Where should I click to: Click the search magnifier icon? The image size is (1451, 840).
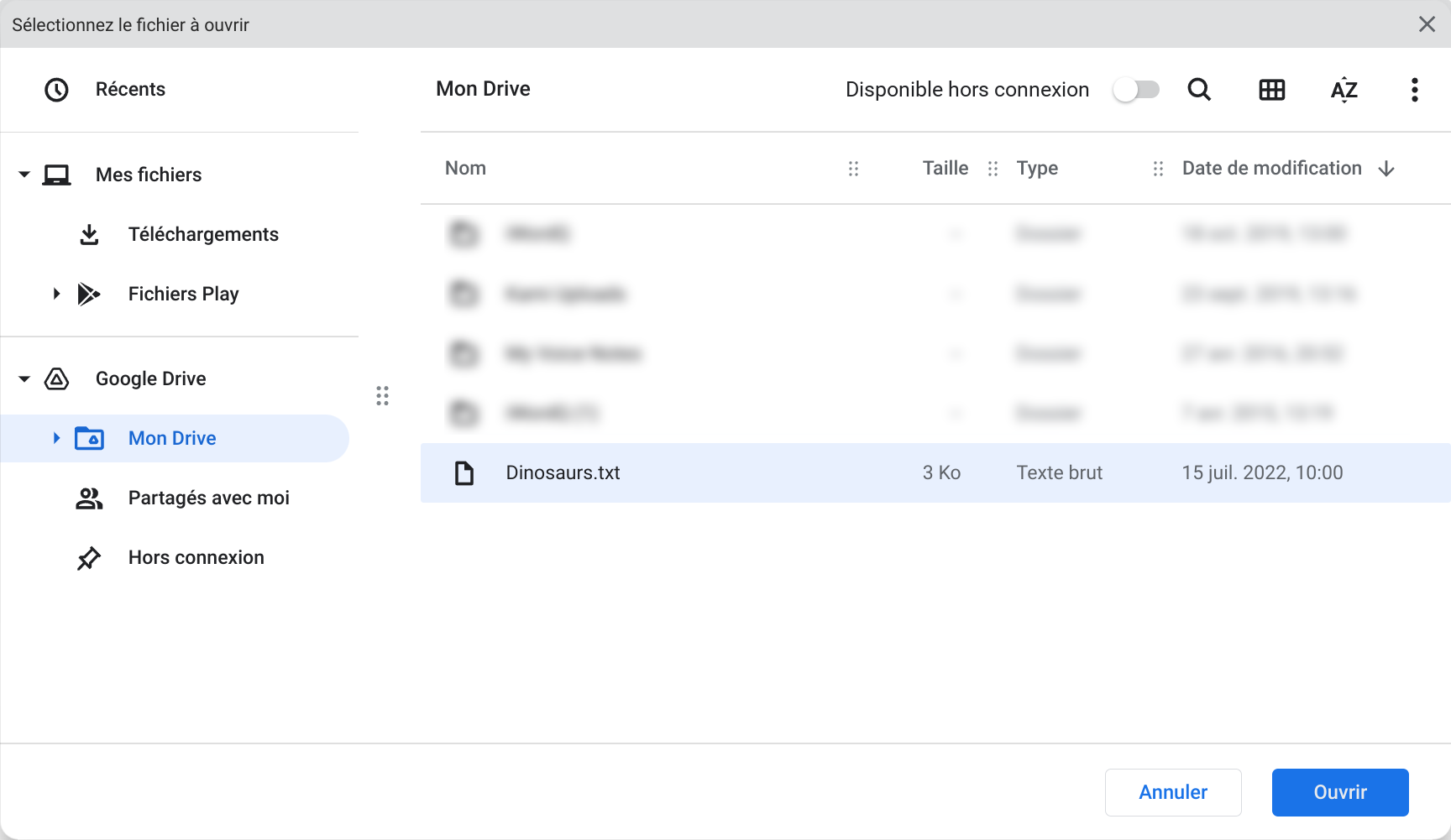pos(1199,90)
